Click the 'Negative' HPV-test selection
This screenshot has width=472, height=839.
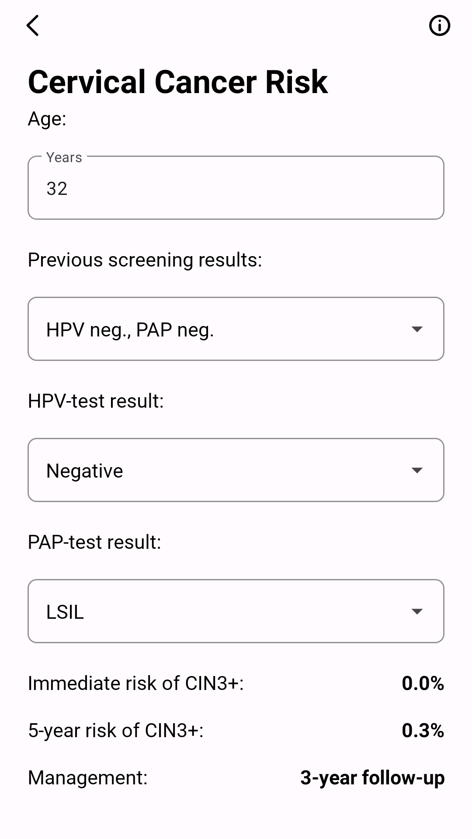click(x=85, y=471)
